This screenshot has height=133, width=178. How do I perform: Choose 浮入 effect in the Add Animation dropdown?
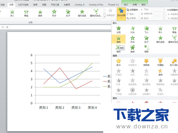(x=161, y=30)
